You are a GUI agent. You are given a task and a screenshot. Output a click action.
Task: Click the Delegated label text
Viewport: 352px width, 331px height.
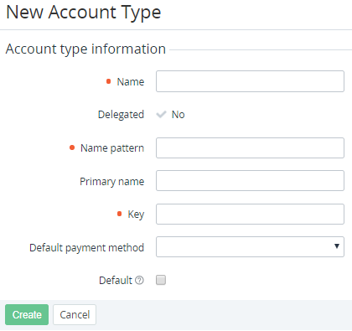[x=121, y=115]
